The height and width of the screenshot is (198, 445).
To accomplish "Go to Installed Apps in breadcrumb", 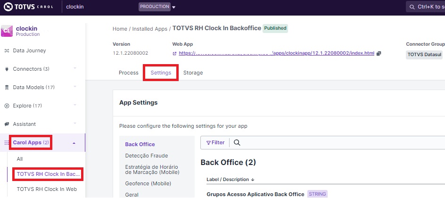I will tap(149, 29).
